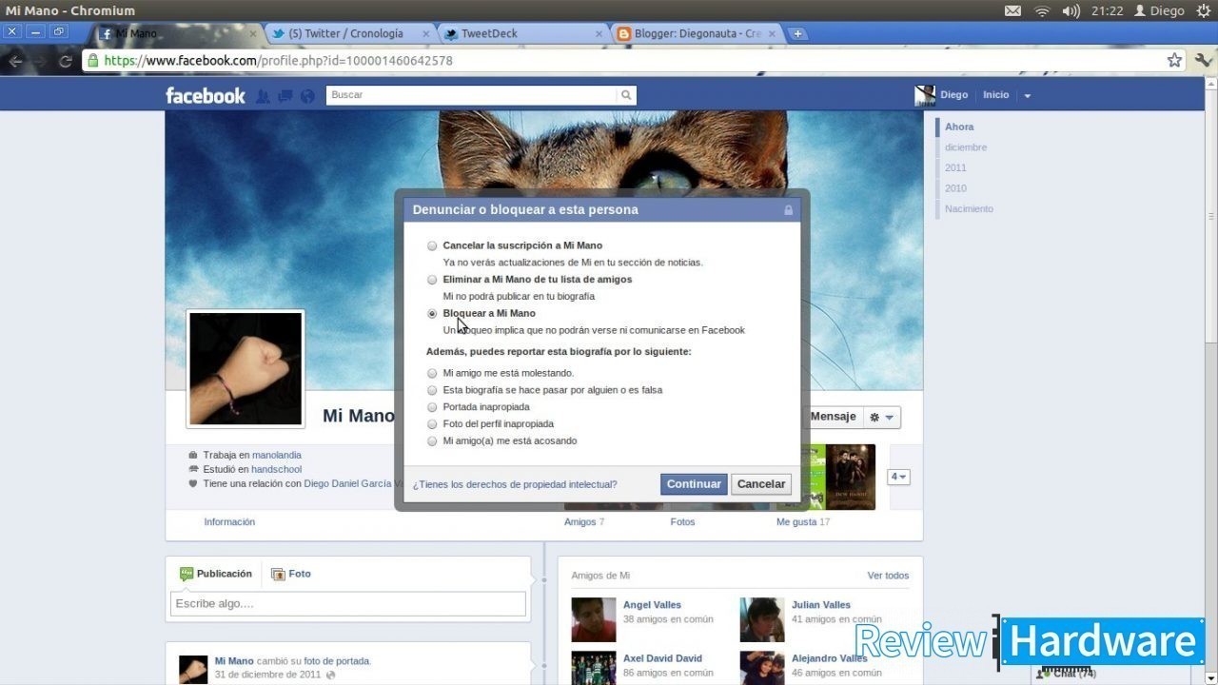Select Eliminar a Mi Mano de amigos
This screenshot has height=685, width=1218.
coord(433,280)
